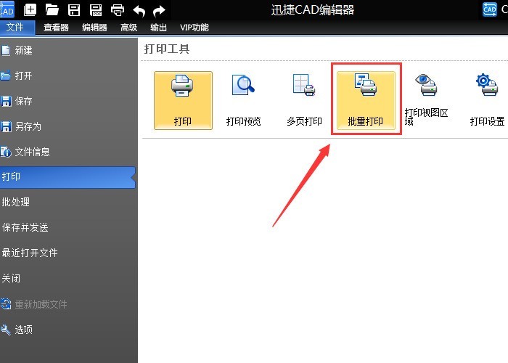Select the 打印 sidebar entry
This screenshot has height=363, width=508.
tap(67, 177)
